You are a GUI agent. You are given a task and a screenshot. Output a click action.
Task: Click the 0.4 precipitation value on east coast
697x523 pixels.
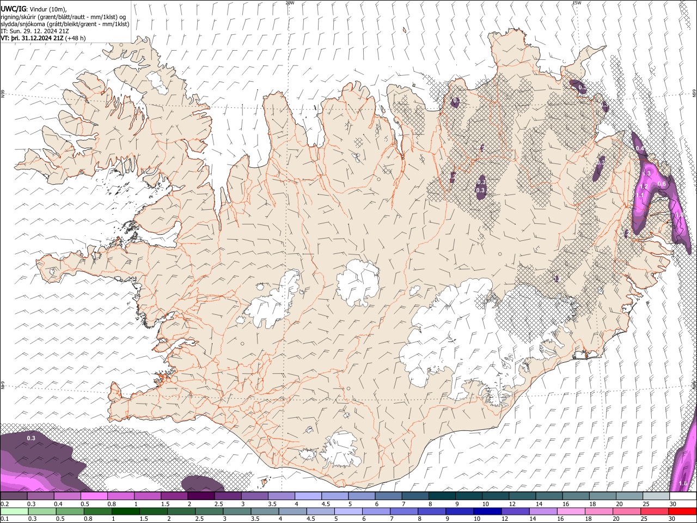tap(640, 148)
